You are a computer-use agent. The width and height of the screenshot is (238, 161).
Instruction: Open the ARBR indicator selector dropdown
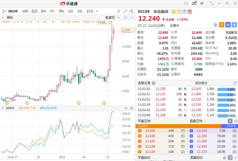pyautogui.click(x=3, y=108)
